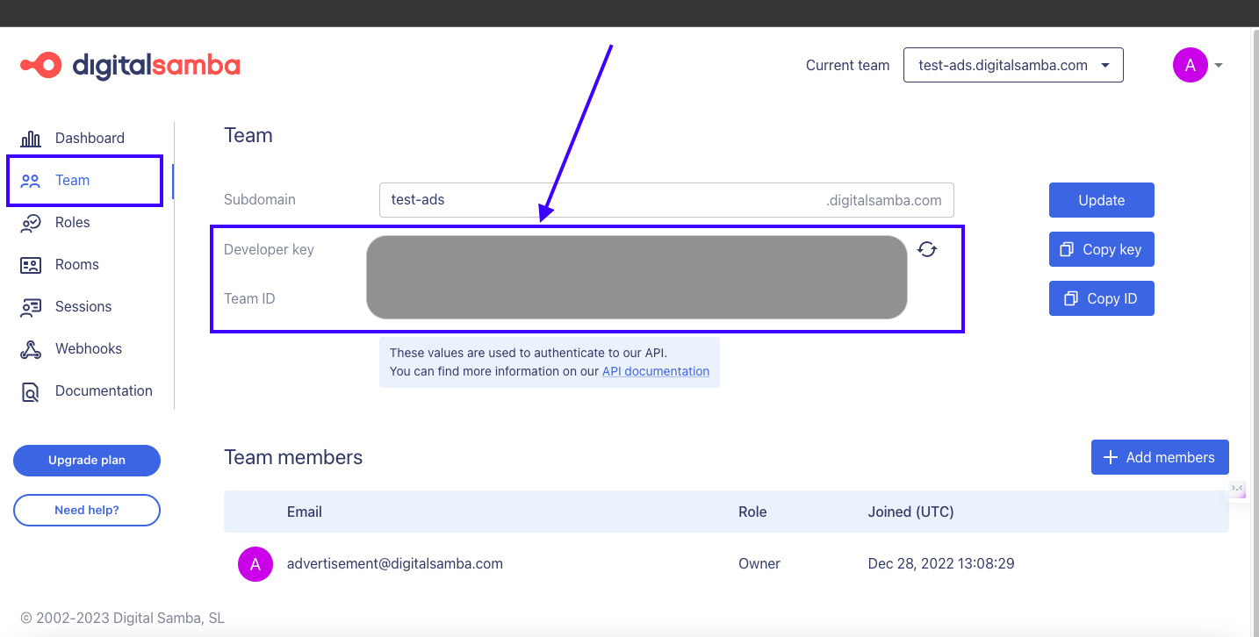Screen dimensions: 1259x637
Task: Click the Webhooks icon
Action: (31, 348)
